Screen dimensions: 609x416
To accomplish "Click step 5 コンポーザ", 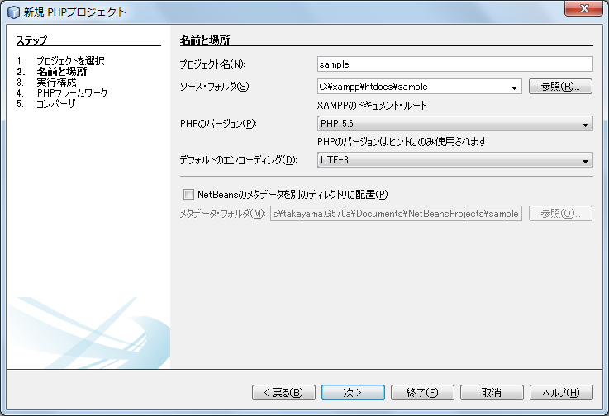I will click(56, 104).
